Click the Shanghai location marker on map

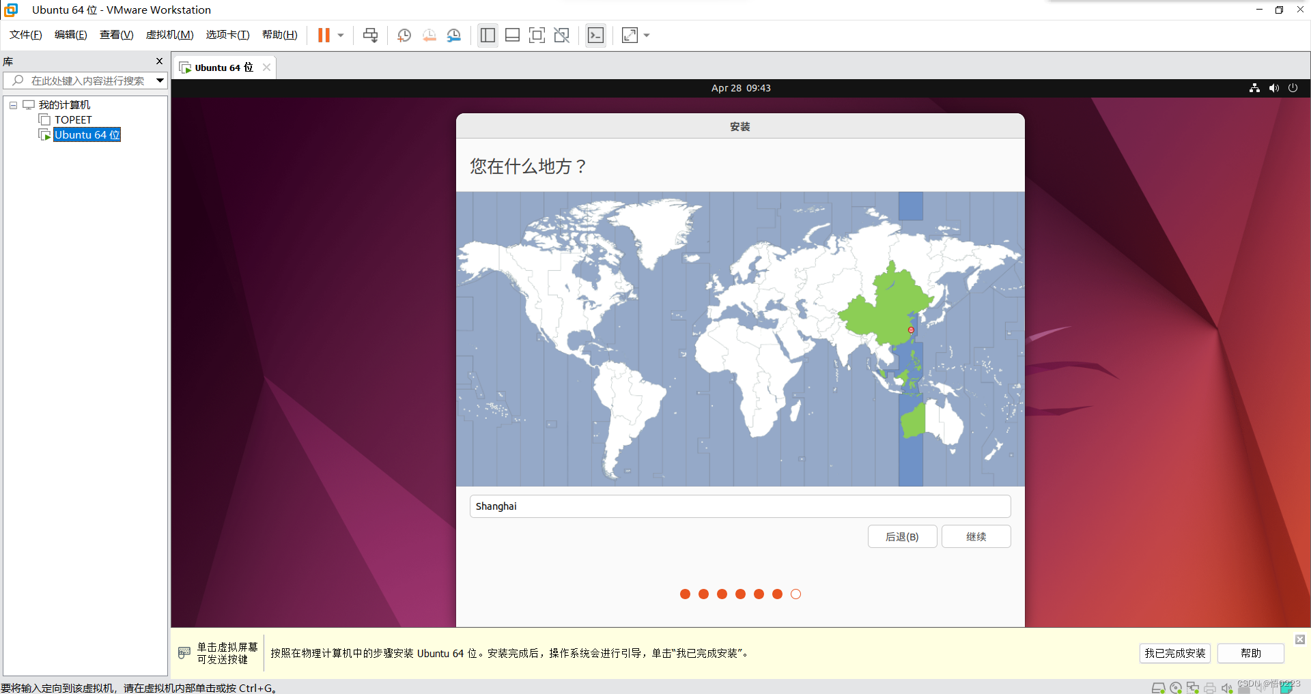911,330
